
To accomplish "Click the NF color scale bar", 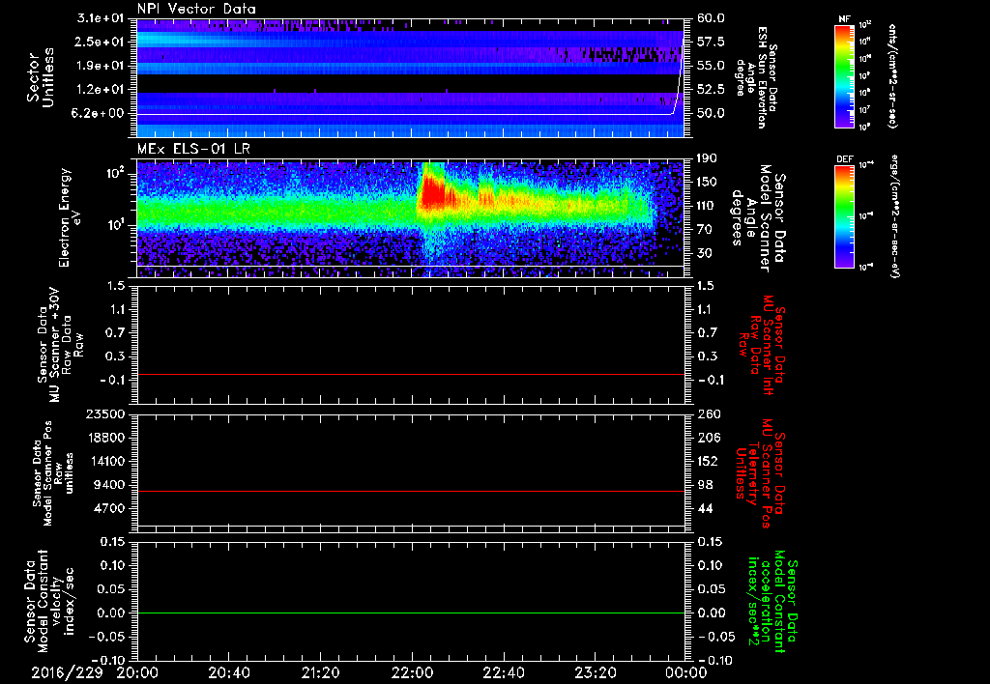I will pyautogui.click(x=844, y=77).
